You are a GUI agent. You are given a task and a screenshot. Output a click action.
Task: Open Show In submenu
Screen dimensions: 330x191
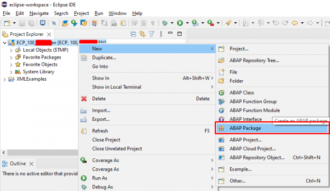[148, 78]
